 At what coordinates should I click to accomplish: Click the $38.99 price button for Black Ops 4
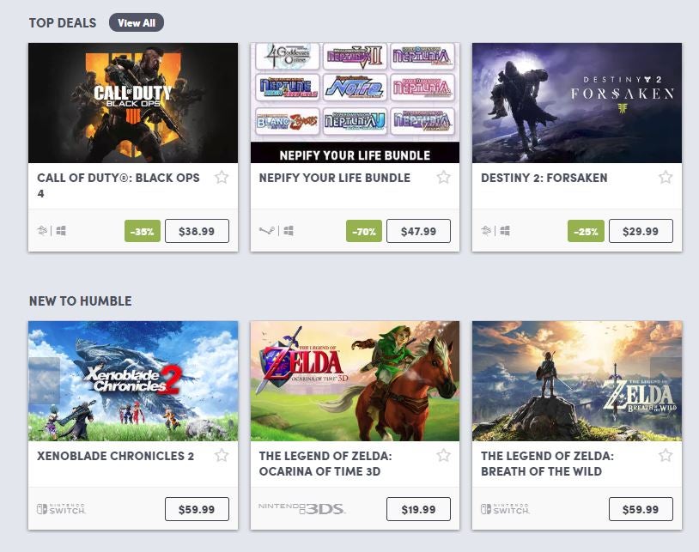coord(198,230)
